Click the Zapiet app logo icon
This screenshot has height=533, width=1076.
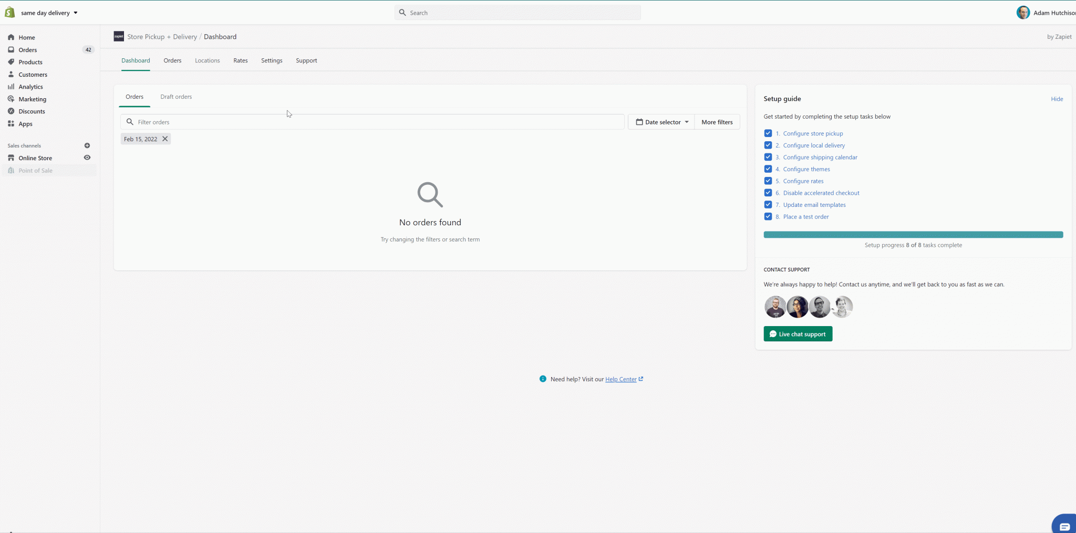[x=119, y=36]
